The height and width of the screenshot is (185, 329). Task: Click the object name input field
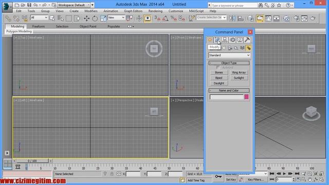[227, 97]
